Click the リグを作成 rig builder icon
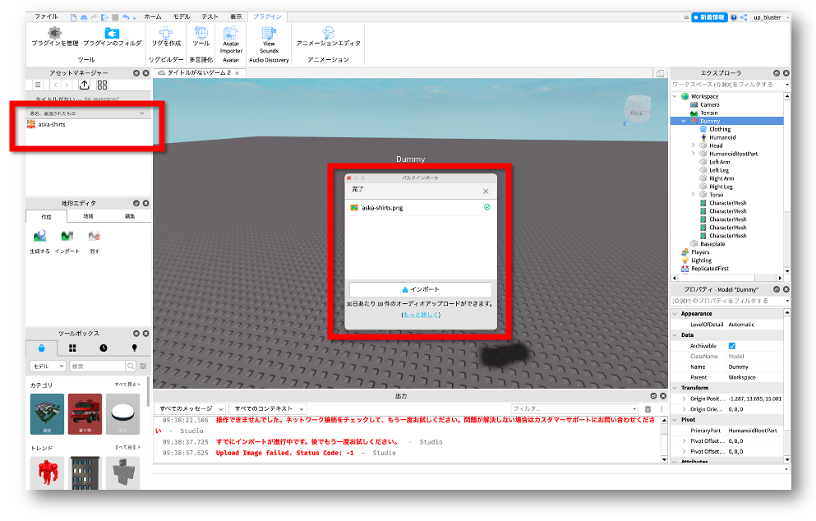Viewport: 816px width, 521px height. coord(165,35)
